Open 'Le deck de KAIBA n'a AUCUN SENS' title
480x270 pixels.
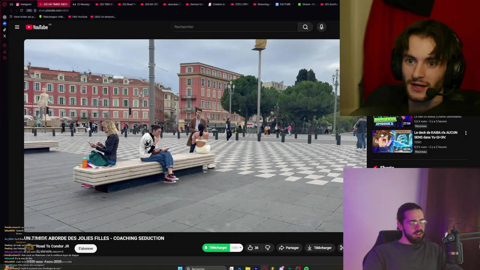436,135
